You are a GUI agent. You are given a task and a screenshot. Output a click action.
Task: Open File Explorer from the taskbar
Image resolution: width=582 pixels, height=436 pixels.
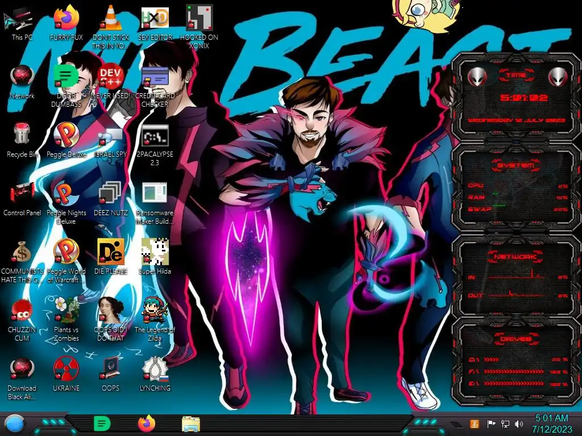191,424
